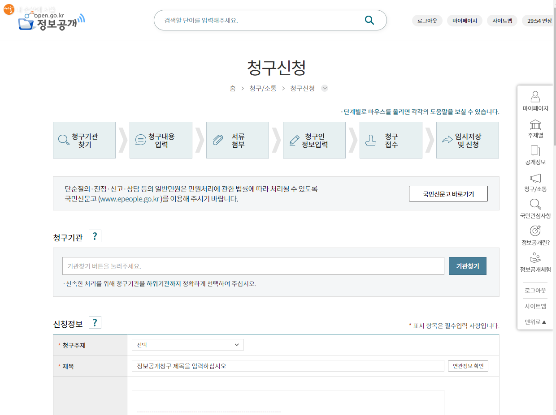
Task: Click the search magnifier icon
Action: [369, 20]
